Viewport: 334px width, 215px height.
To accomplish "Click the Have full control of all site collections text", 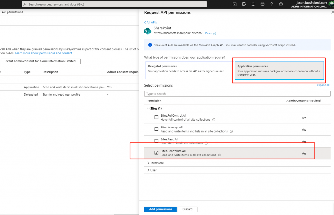I will 185,120.
